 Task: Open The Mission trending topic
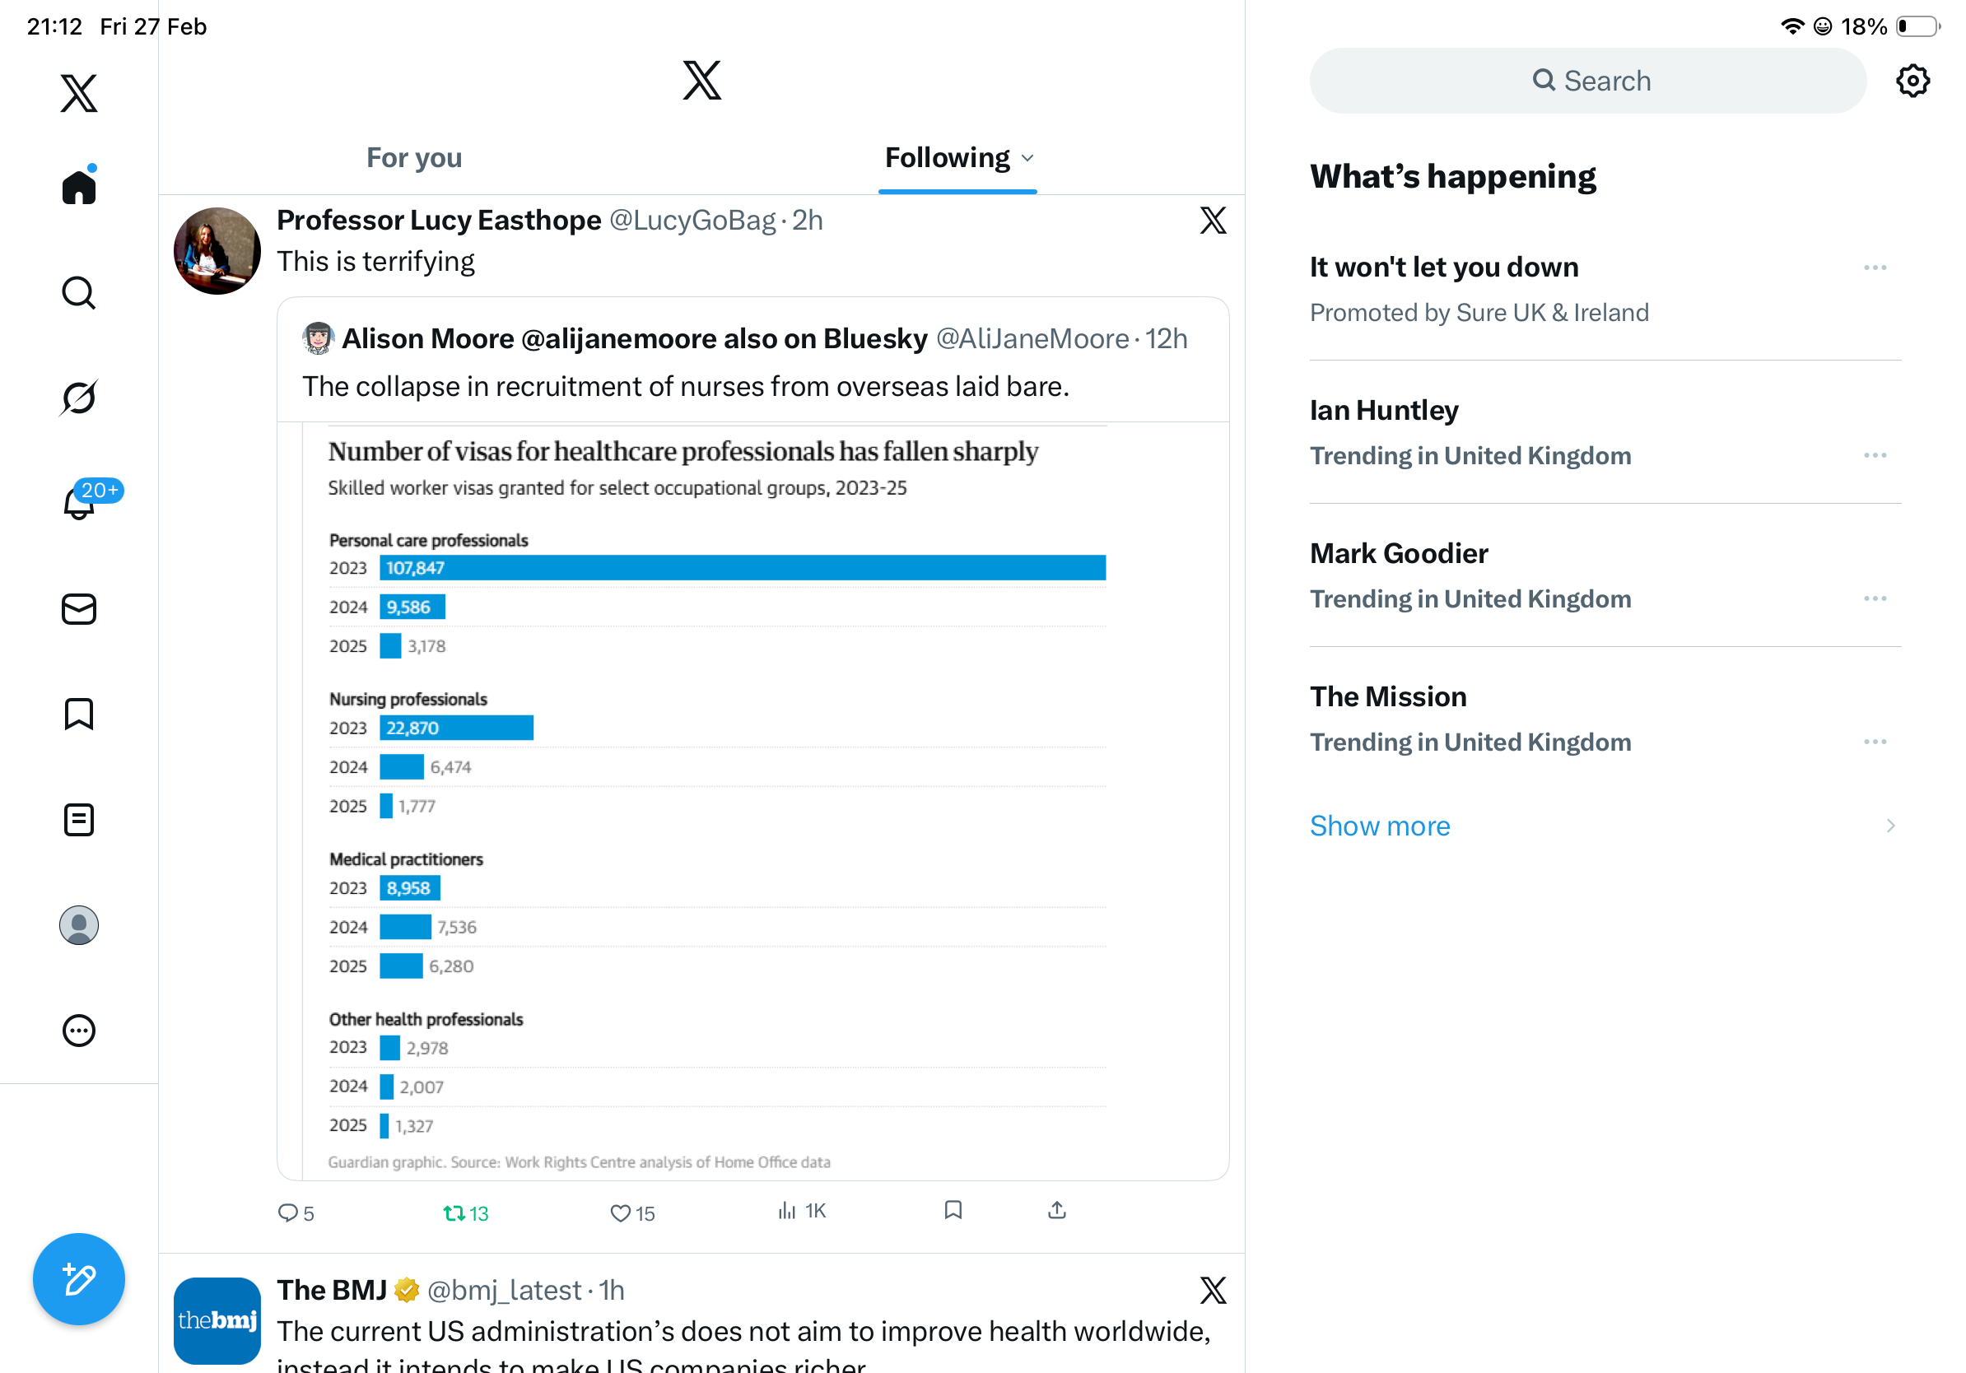[x=1387, y=696]
